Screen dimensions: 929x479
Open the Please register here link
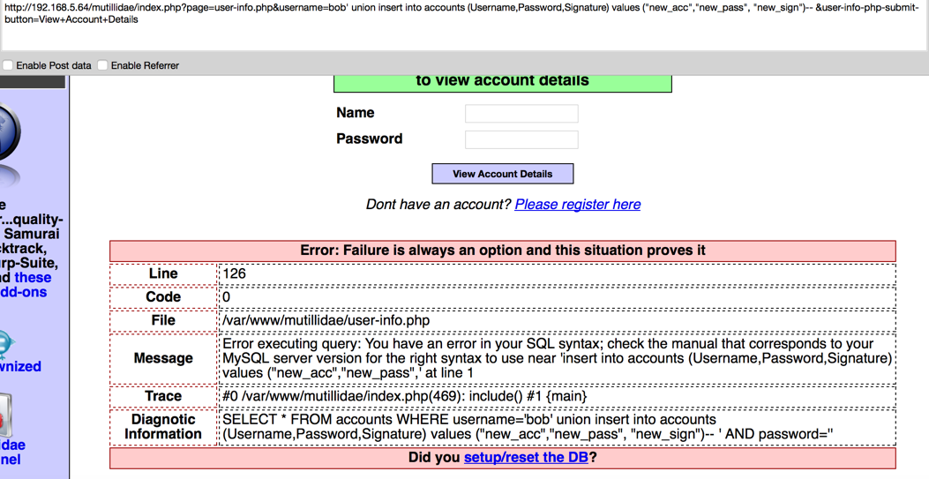[x=578, y=205]
